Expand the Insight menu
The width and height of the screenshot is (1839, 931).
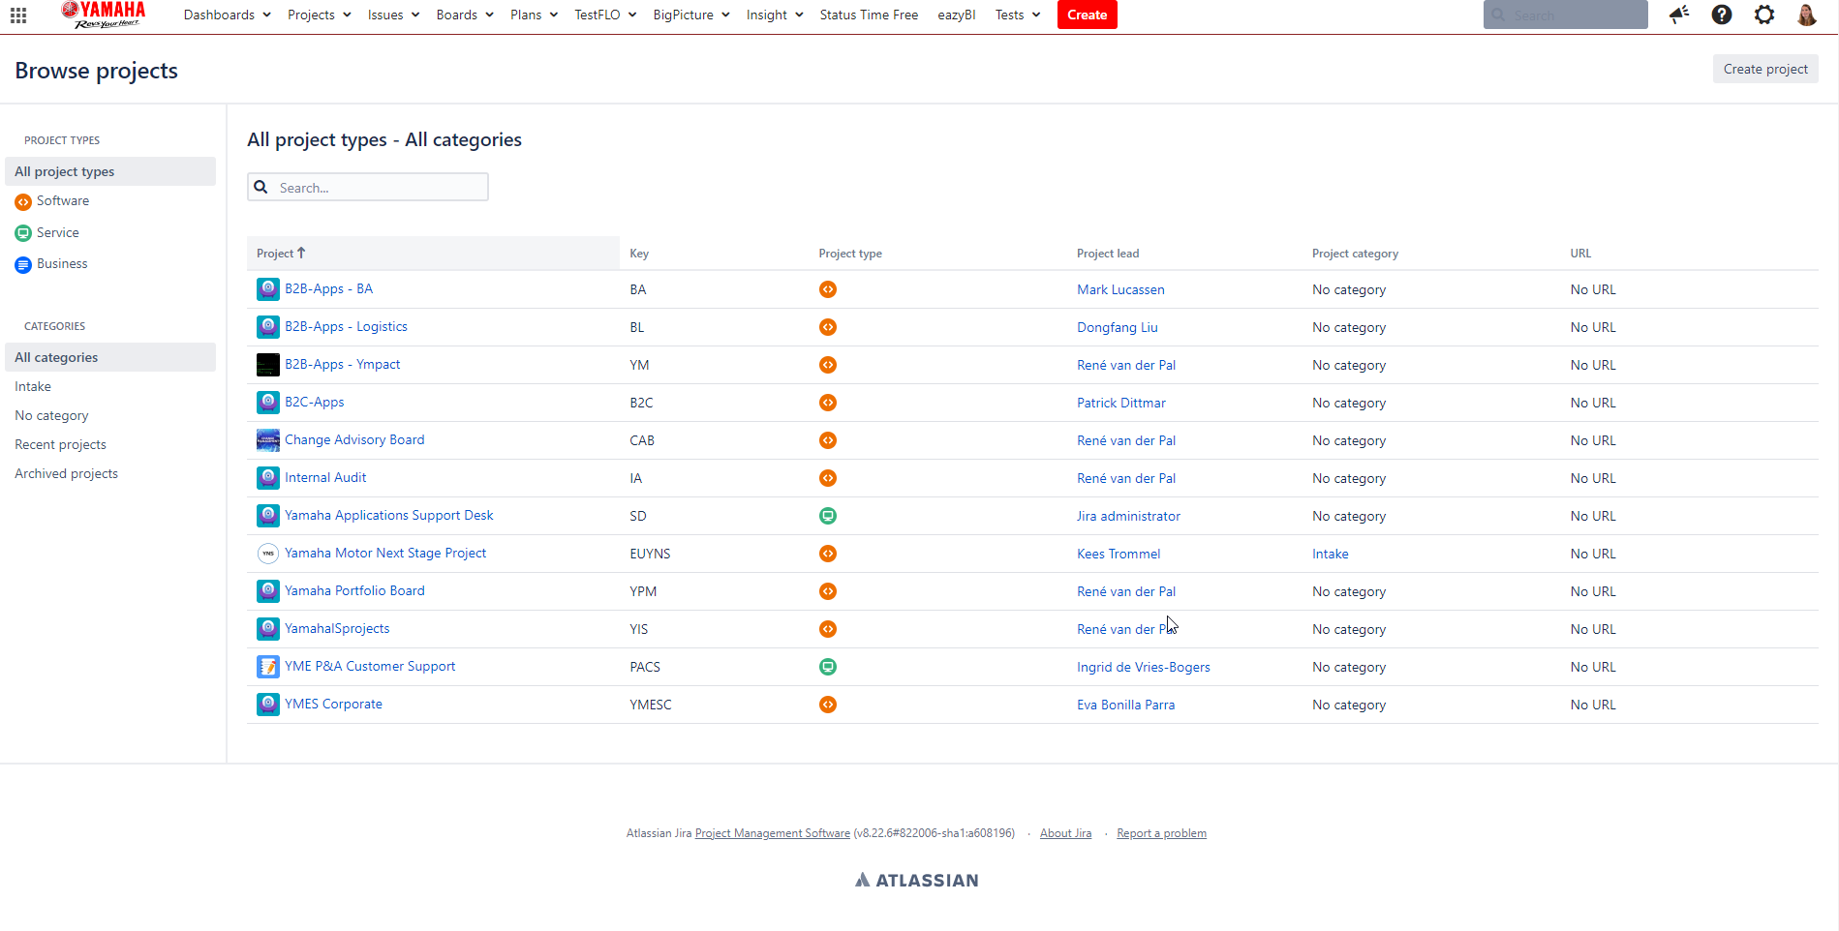pyautogui.click(x=775, y=15)
